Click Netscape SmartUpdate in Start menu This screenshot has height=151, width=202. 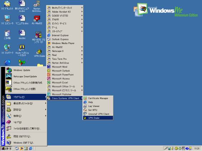(26, 76)
